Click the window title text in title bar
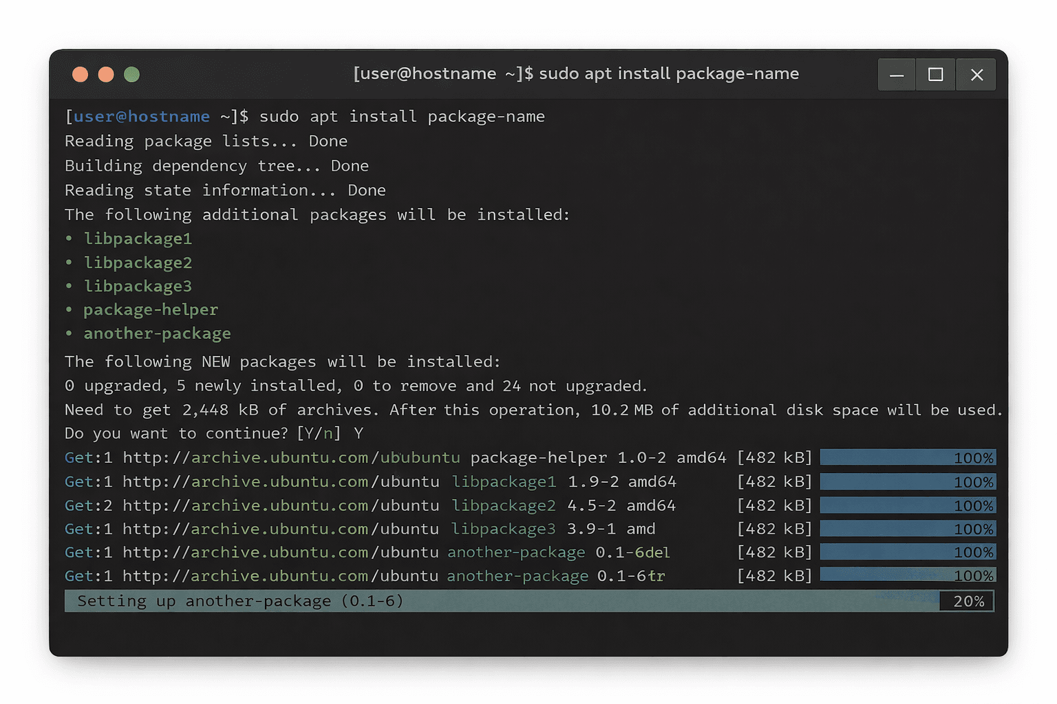Image resolution: width=1057 pixels, height=704 pixels. point(576,74)
